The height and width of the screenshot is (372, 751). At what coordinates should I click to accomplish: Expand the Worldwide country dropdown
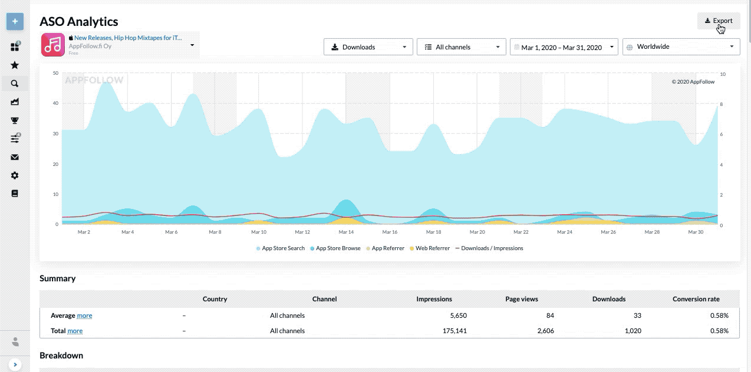[681, 47]
